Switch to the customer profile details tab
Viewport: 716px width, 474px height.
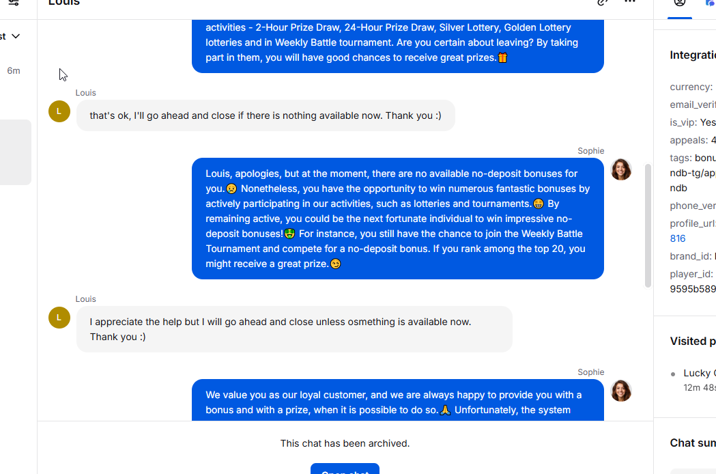tap(679, 3)
